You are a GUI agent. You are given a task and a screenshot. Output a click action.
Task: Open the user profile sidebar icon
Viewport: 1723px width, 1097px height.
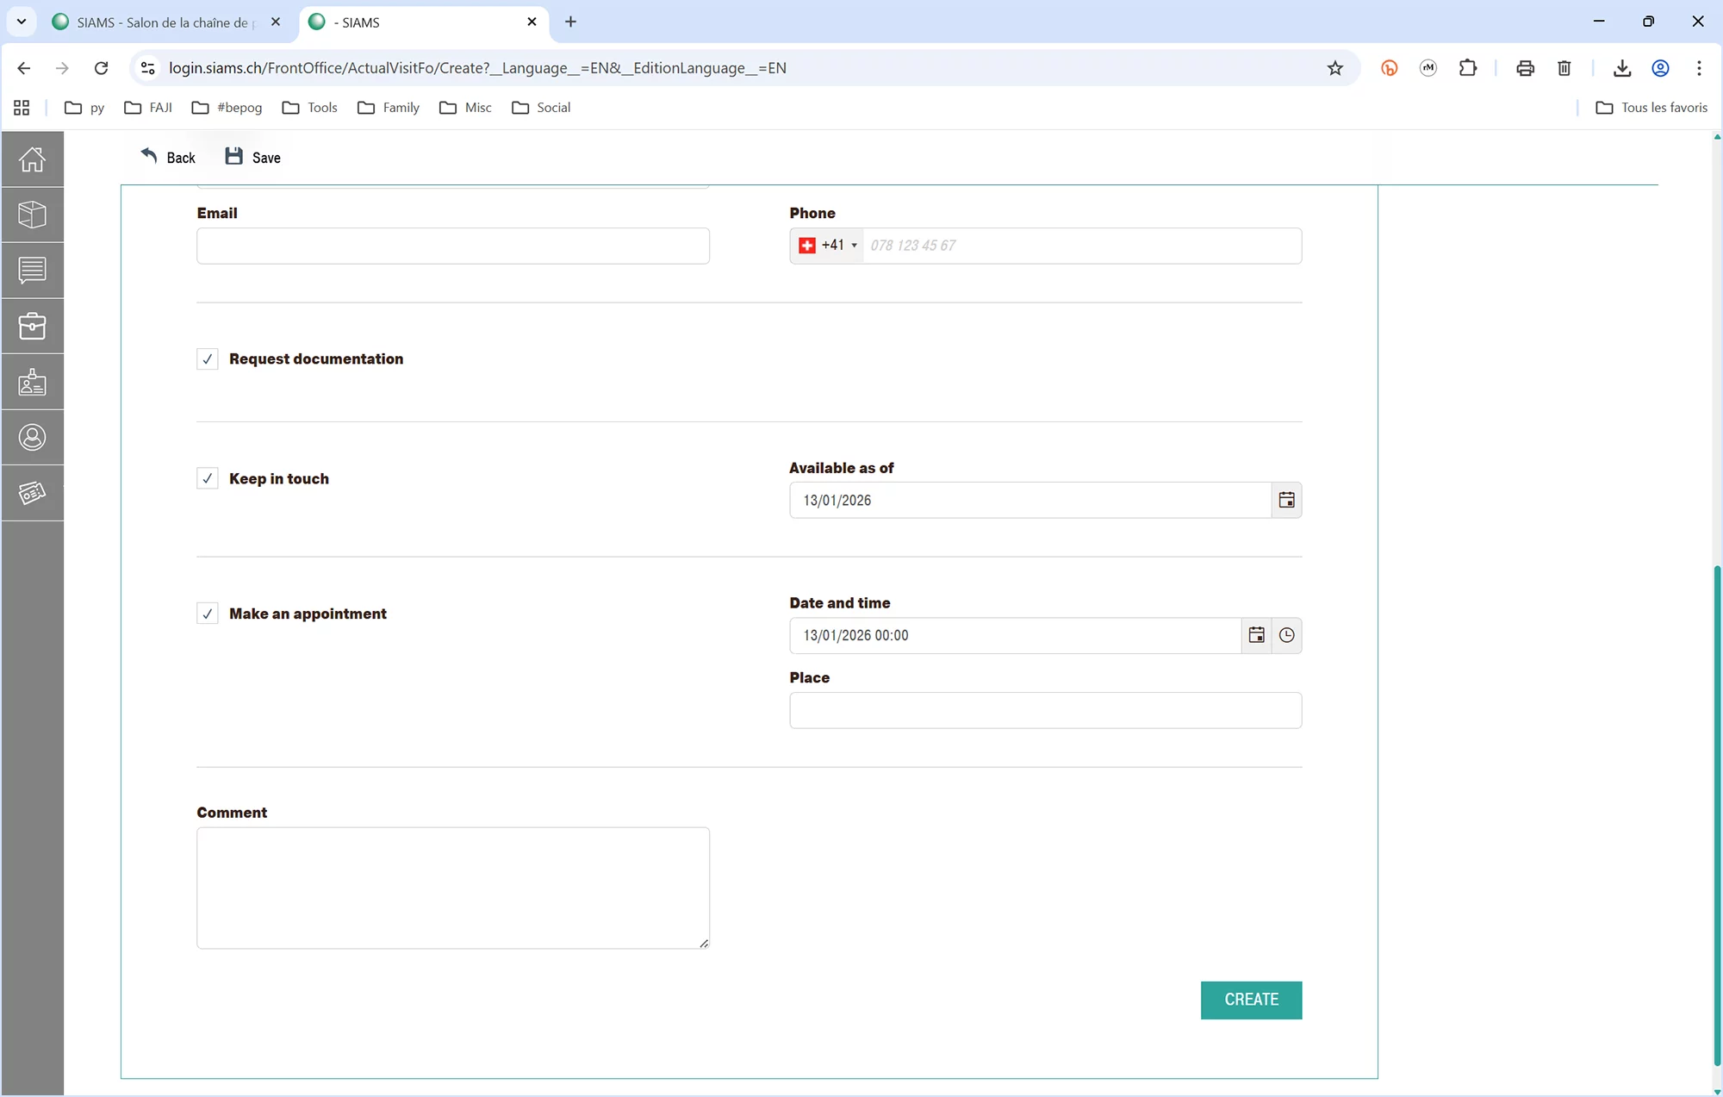pyautogui.click(x=32, y=438)
